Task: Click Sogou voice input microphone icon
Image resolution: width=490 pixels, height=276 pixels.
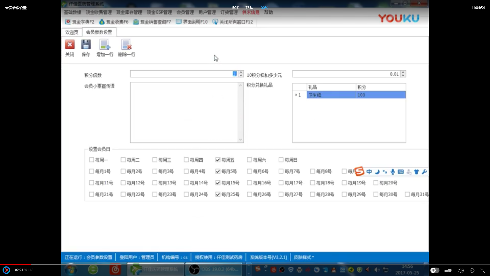Action: pos(393,172)
